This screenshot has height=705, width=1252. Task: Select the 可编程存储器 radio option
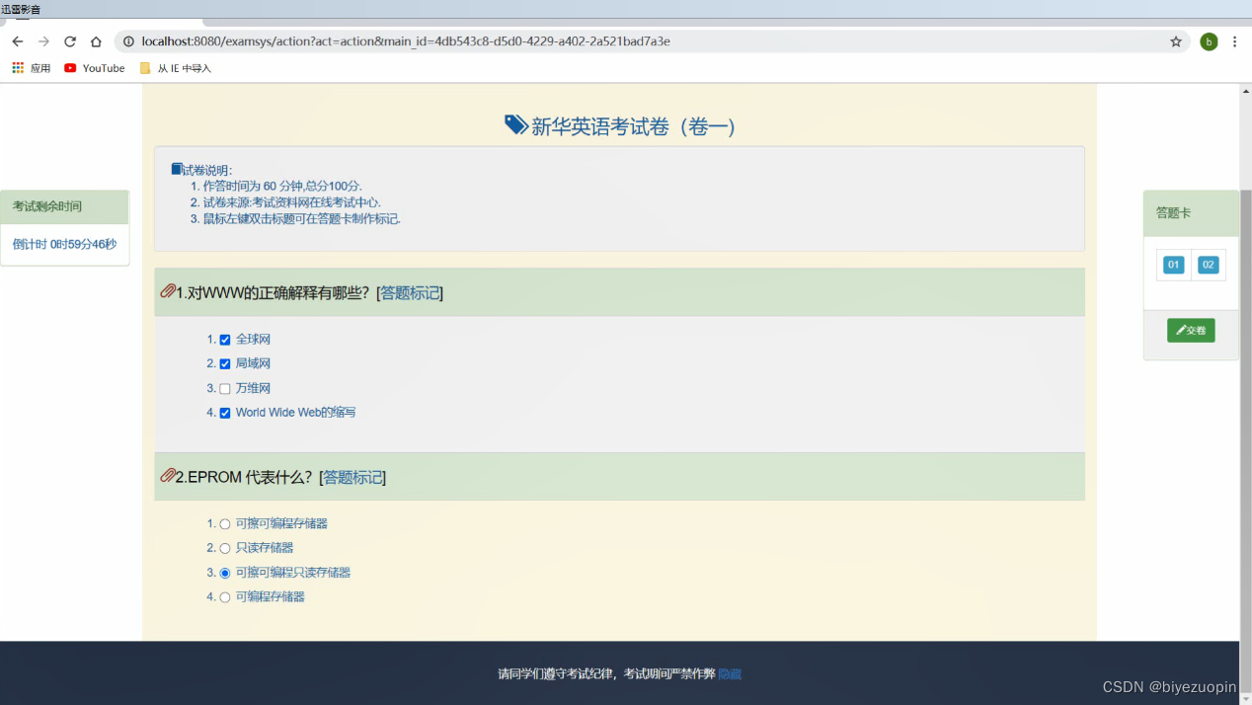225,597
